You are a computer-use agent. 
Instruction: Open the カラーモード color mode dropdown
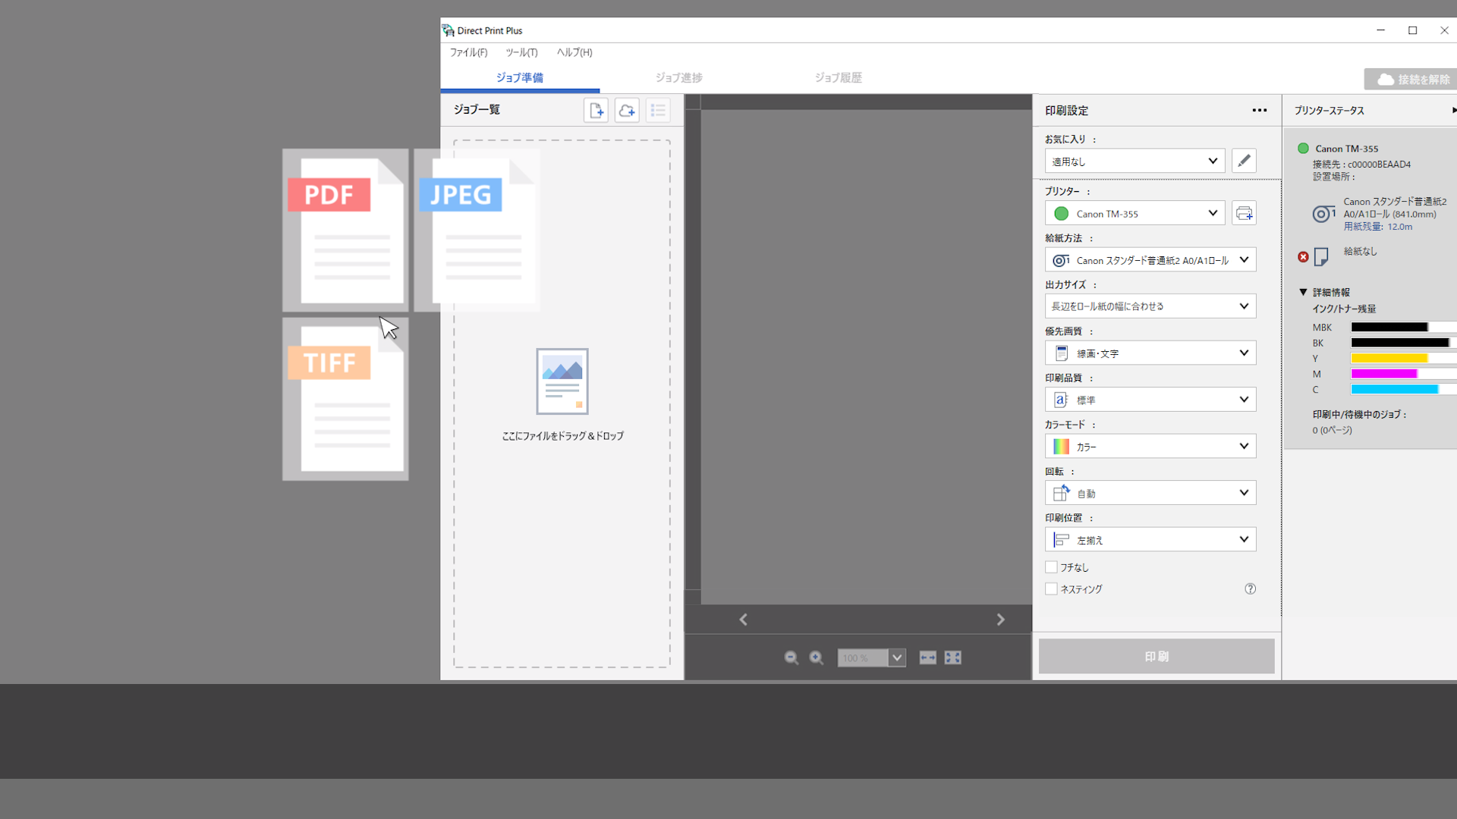[x=1150, y=447]
